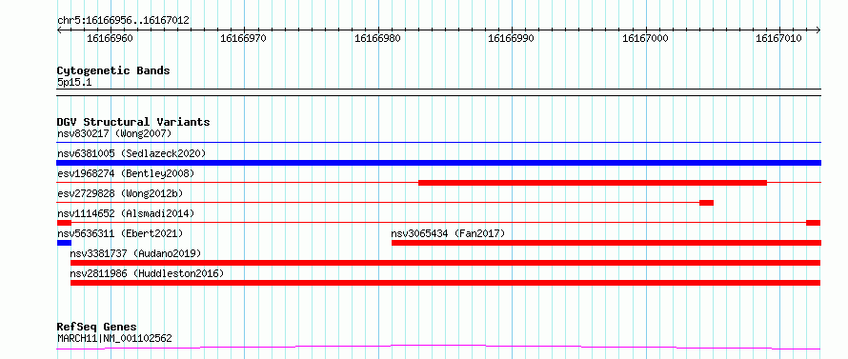The width and height of the screenshot is (848, 359).
Task: Select the nsv6381005 (Sedlazeck2020) blue bar
Action: [x=438, y=163]
